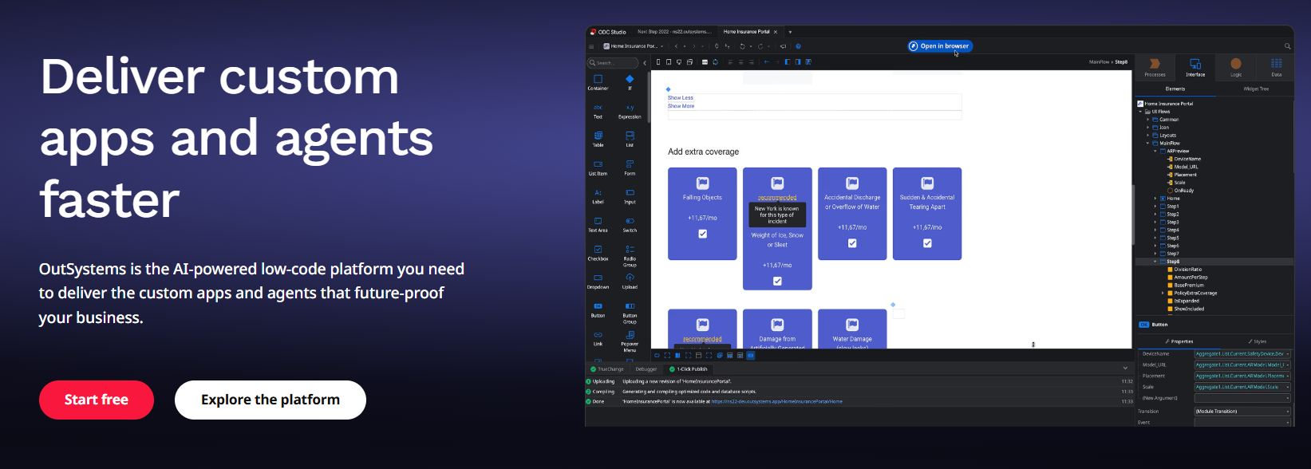Collapse the bottom publish panel chevron
Image resolution: width=1311 pixels, height=469 pixels.
[1125, 368]
